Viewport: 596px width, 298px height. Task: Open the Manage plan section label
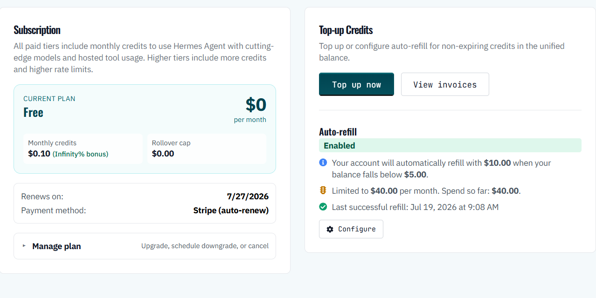click(56, 246)
